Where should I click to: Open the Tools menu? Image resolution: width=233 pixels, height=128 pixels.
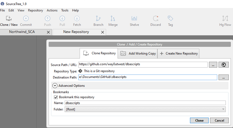point(65,10)
